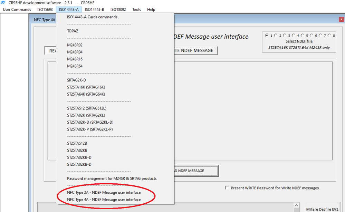Select NDEF file radio button 6

click(312, 36)
